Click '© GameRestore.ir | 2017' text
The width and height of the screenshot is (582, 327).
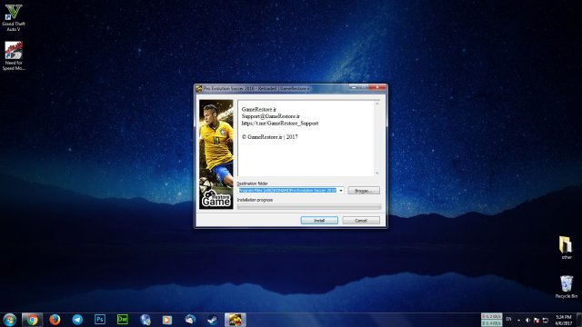270,137
